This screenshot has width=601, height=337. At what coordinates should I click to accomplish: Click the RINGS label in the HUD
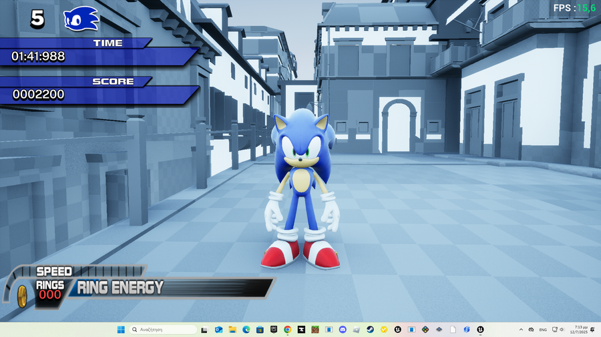(50, 285)
